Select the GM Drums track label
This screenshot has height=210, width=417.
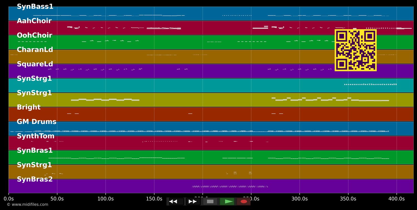pyautogui.click(x=36, y=121)
